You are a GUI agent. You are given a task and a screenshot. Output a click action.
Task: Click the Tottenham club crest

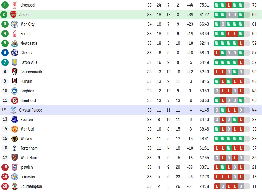click(x=15, y=148)
